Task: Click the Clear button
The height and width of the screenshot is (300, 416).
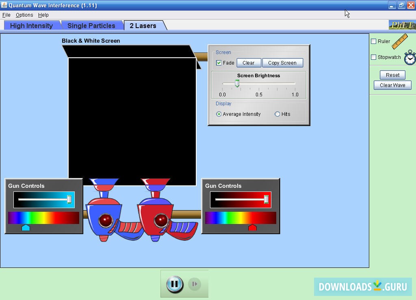Action: point(249,63)
